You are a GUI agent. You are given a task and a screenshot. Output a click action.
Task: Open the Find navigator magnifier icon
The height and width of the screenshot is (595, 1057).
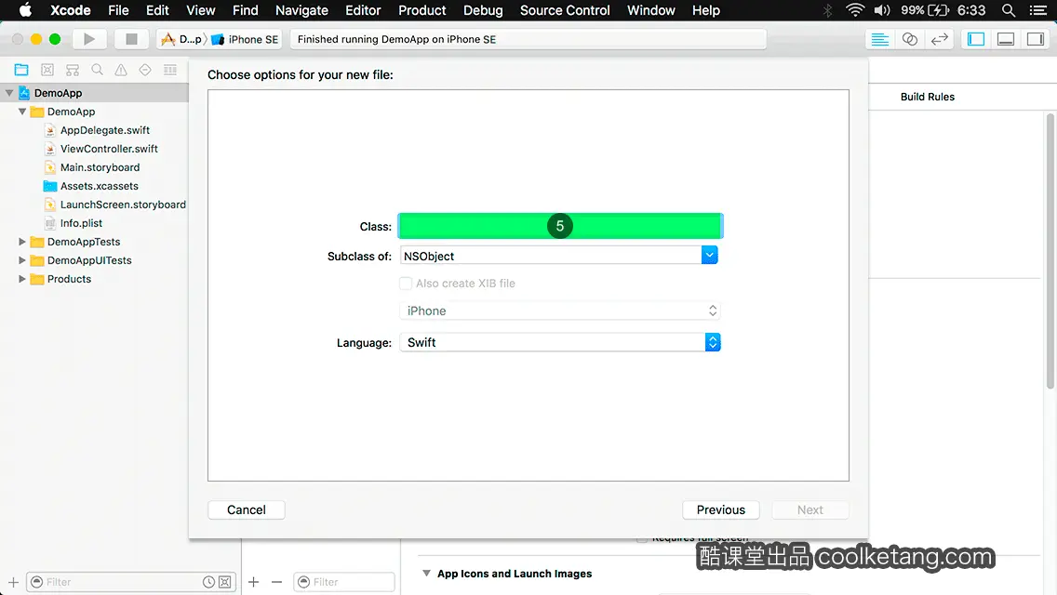click(97, 70)
